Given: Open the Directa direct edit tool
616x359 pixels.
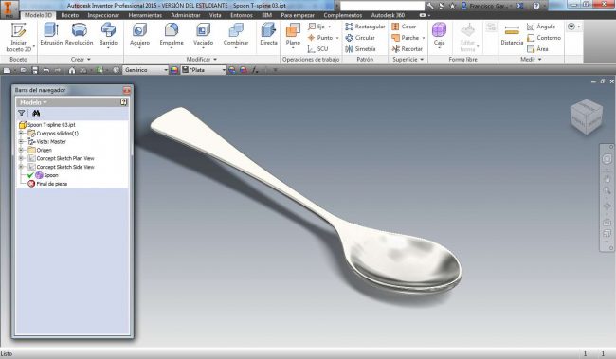Looking at the screenshot, I should pyautogui.click(x=269, y=34).
